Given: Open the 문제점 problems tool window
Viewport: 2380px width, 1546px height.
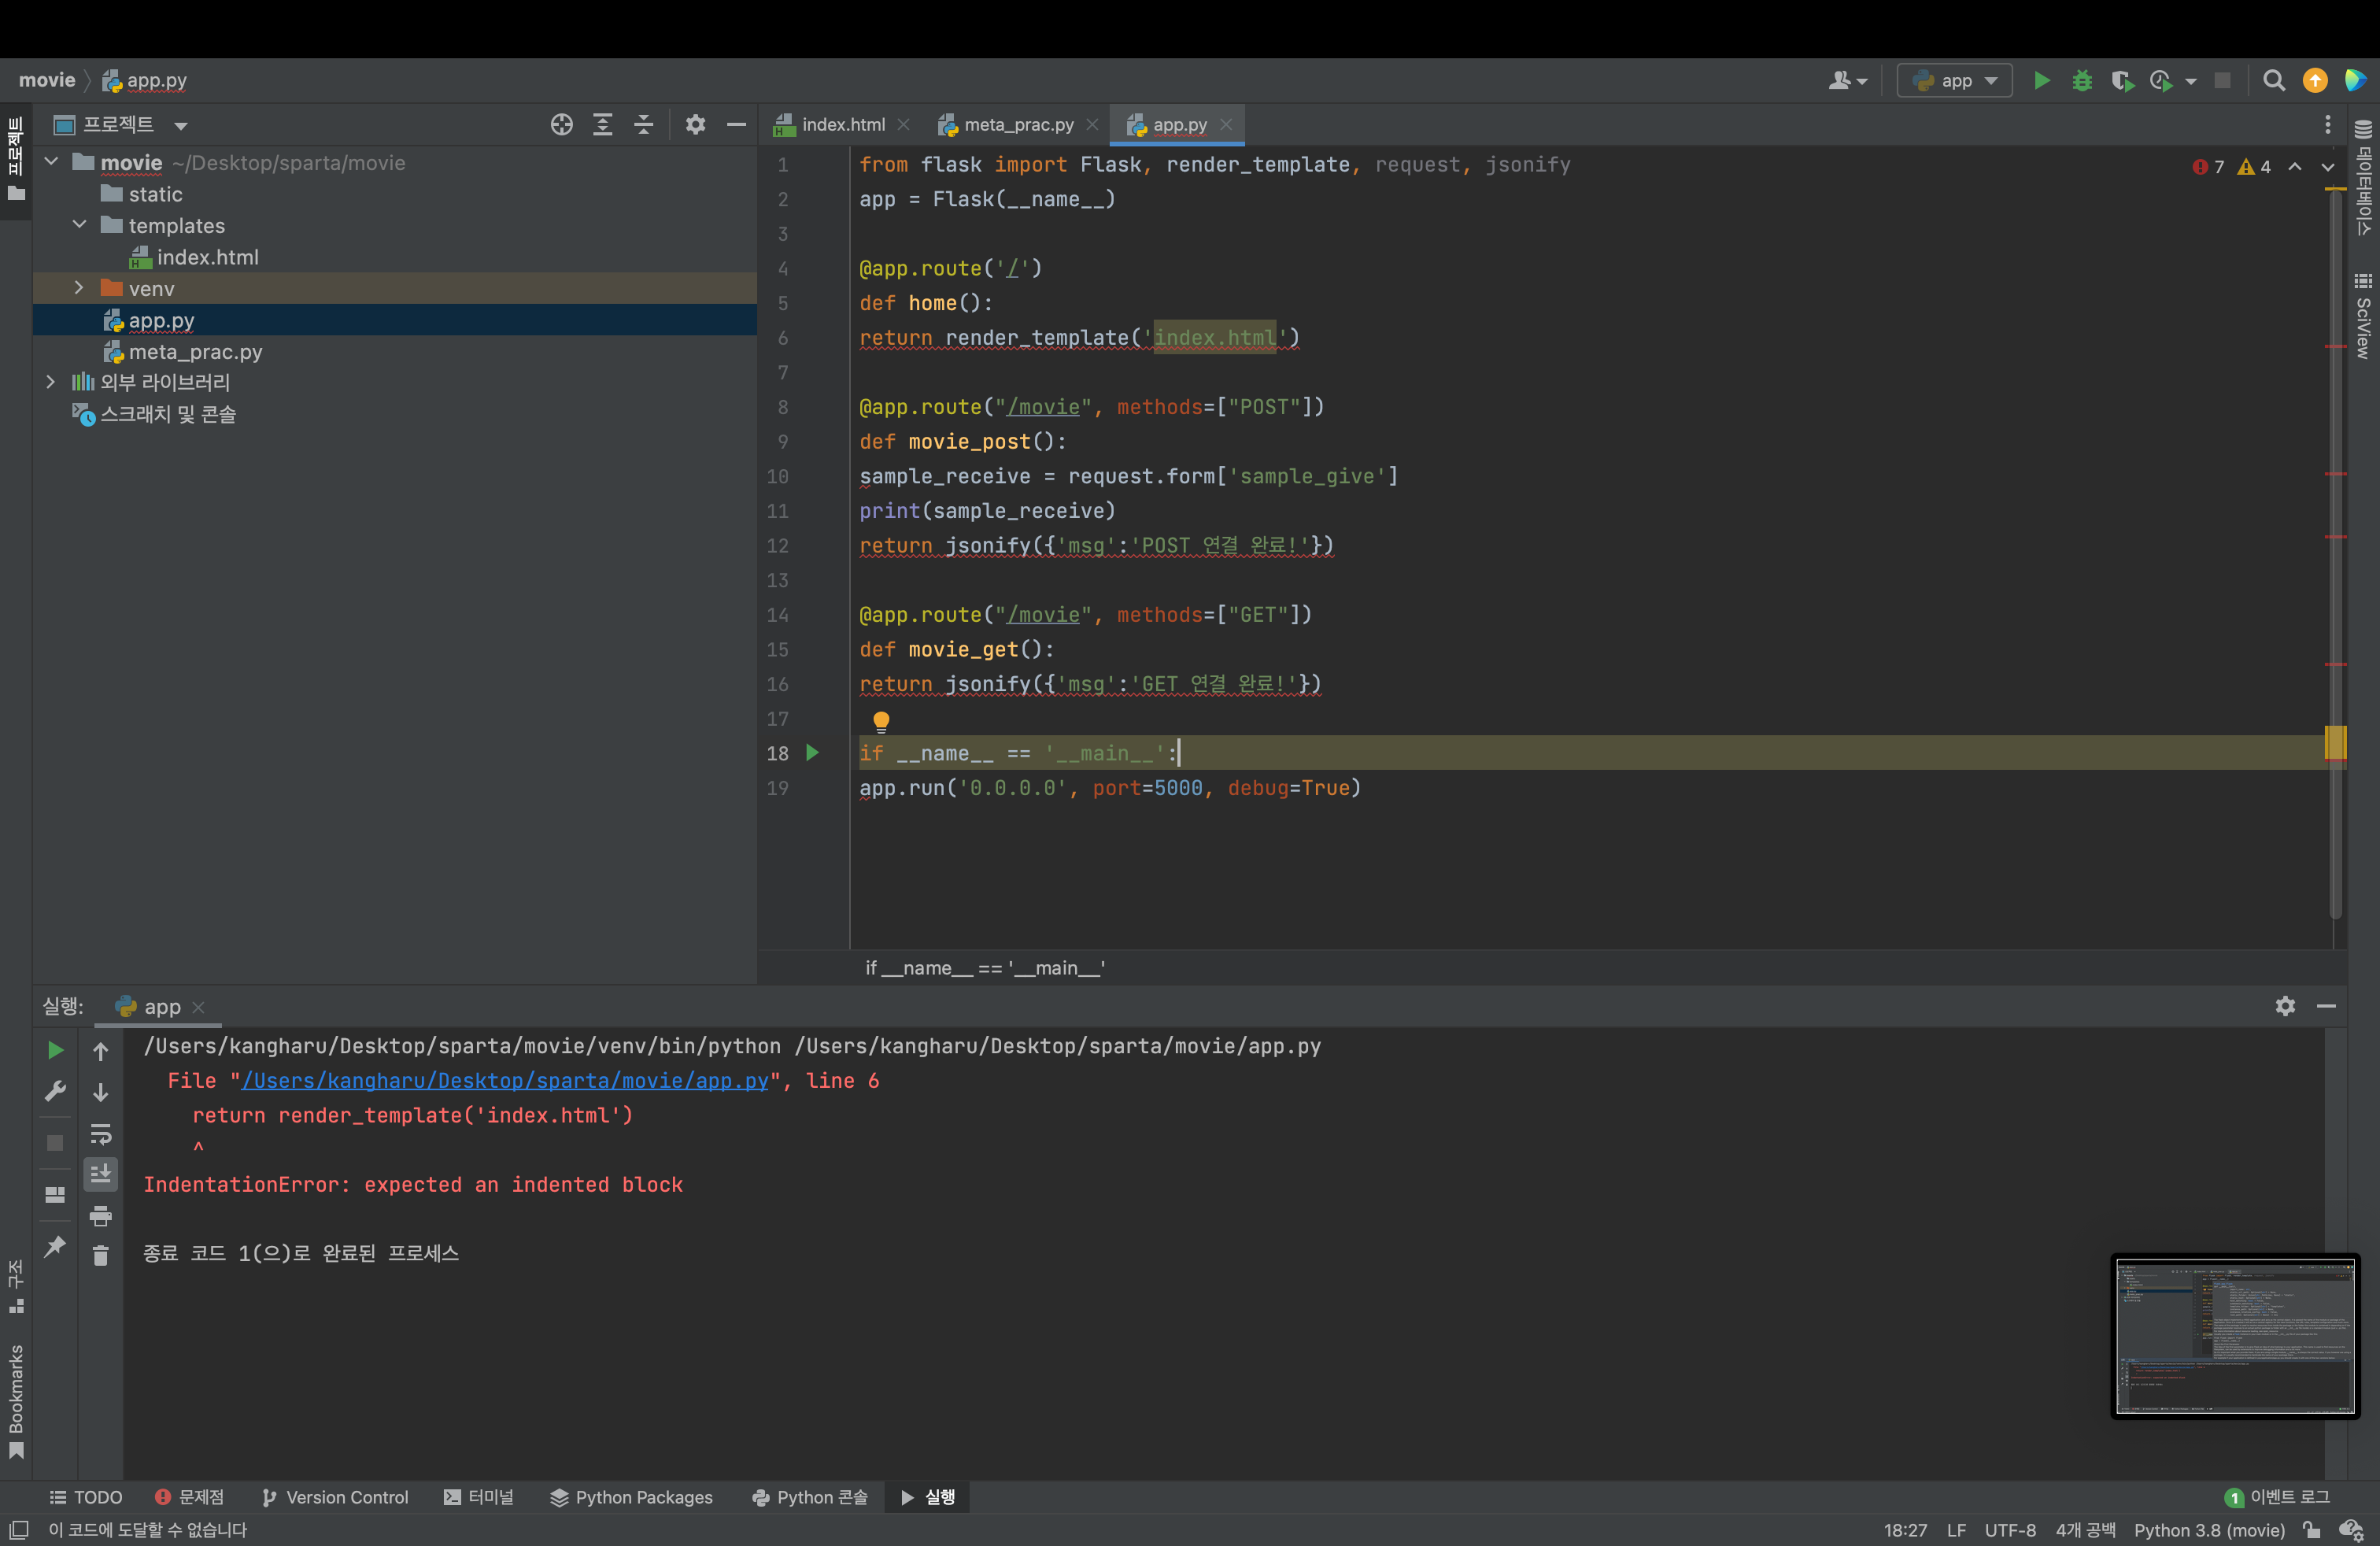Looking at the screenshot, I should (190, 1497).
